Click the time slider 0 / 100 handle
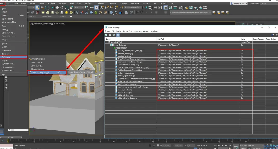Screen dimensions: 278x149 click(11, 137)
